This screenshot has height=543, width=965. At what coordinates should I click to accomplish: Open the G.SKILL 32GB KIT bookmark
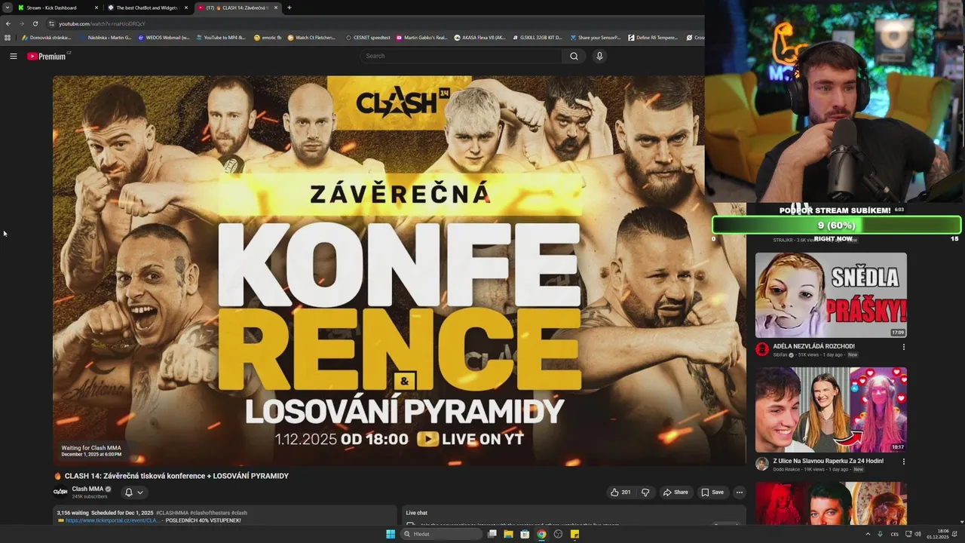click(537, 37)
